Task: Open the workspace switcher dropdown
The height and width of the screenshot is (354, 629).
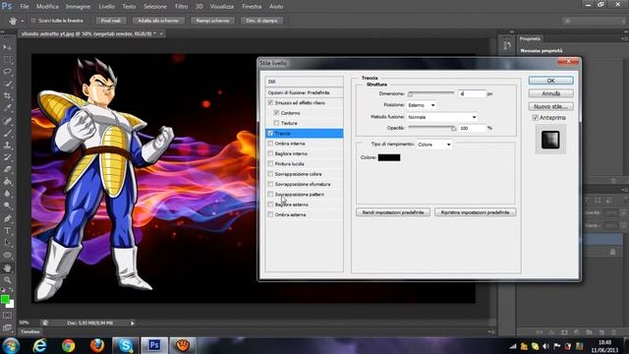Action: [594, 21]
